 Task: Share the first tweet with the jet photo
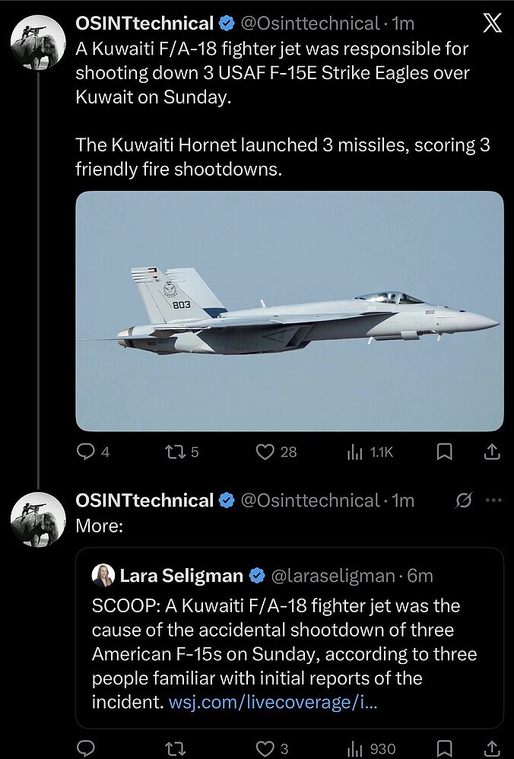(x=492, y=452)
